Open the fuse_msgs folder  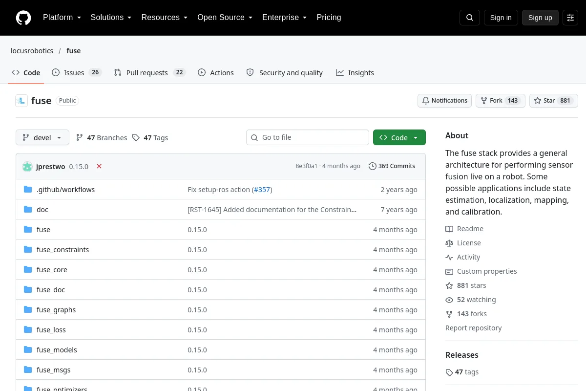(x=54, y=370)
